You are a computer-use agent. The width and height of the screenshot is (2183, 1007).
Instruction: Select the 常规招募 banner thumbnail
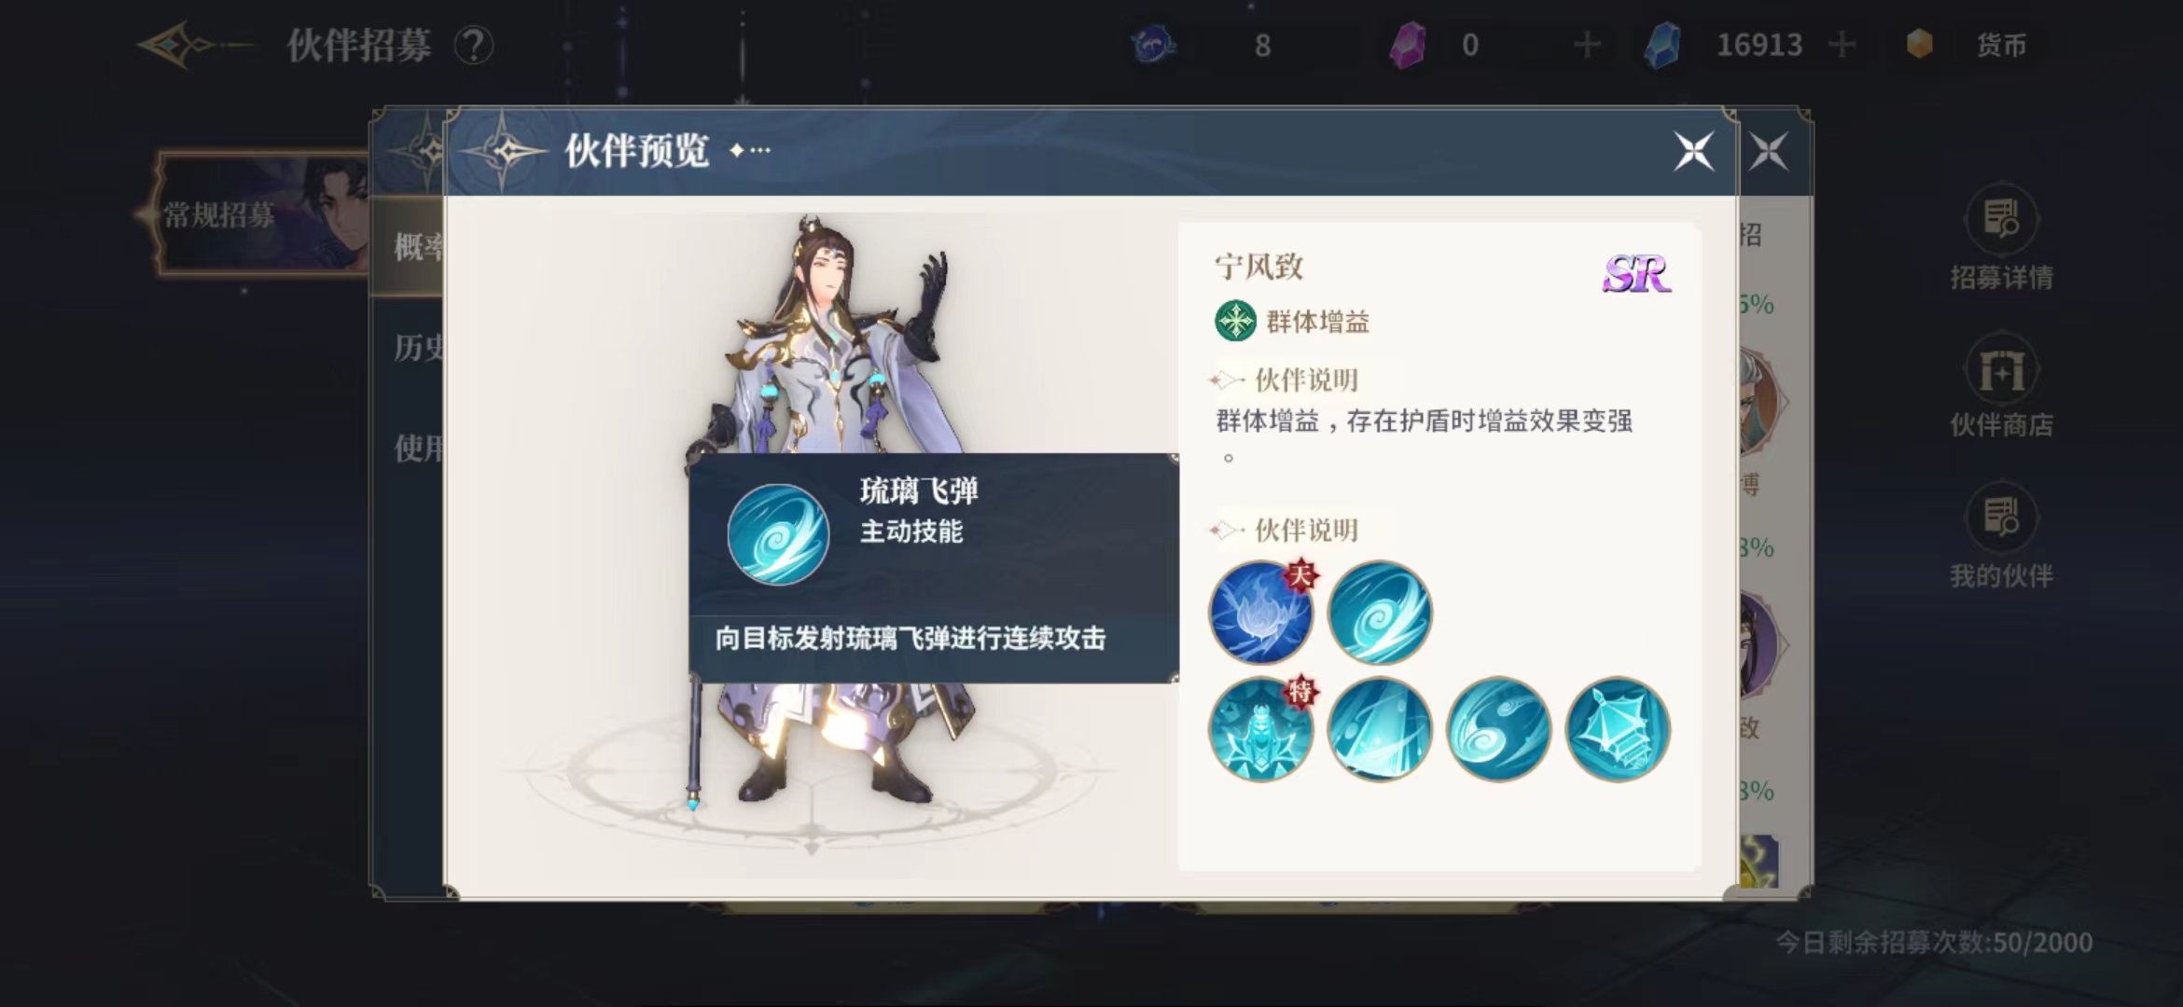pyautogui.click(x=263, y=214)
